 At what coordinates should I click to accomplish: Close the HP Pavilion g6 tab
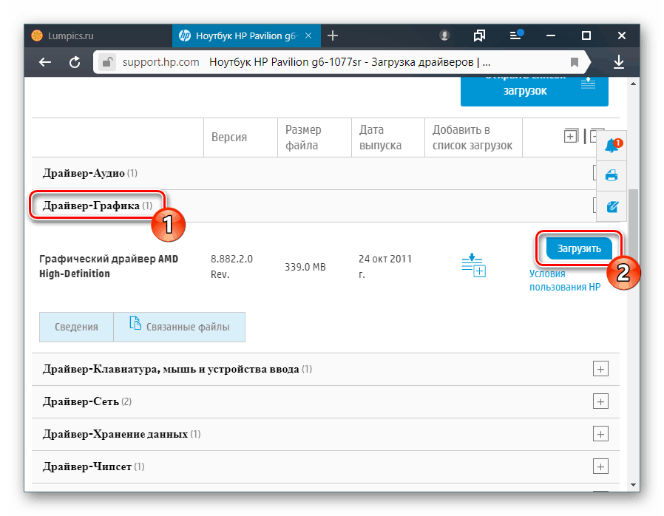pos(308,35)
